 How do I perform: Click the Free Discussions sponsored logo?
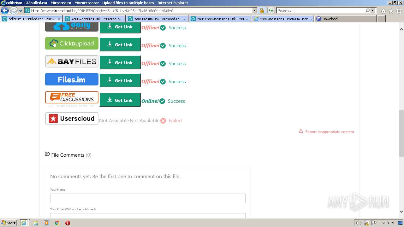72,97
